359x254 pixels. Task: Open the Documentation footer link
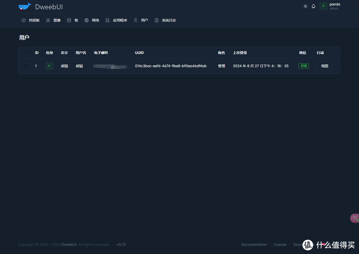coord(254,245)
